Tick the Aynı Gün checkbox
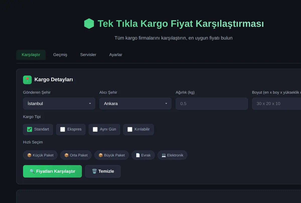This screenshot has height=203, width=301. 95,129
